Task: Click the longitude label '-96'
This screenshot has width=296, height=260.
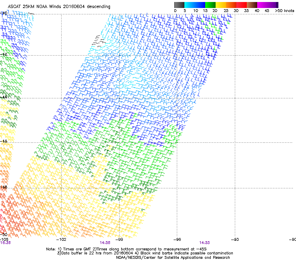Action: click(x=177, y=240)
